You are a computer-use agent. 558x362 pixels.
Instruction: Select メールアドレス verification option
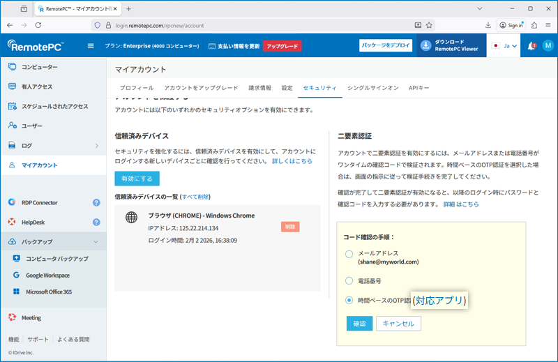point(349,254)
